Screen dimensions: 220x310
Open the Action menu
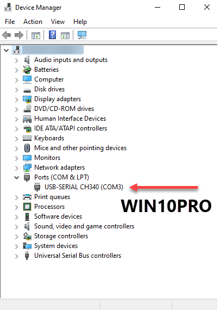[33, 22]
